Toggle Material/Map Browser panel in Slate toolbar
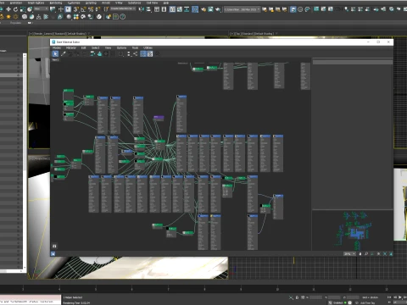Image resolution: width=407 pixels, height=305 pixels. click(x=142, y=53)
